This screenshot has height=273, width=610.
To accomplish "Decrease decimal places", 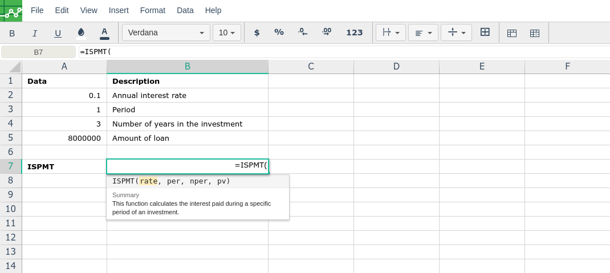I will [303, 32].
